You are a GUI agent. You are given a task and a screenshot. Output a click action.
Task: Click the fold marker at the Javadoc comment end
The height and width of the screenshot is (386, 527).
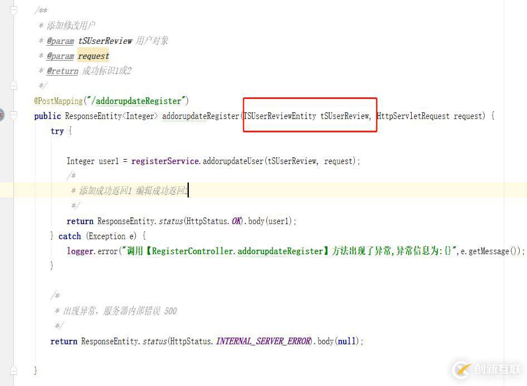pyautogui.click(x=14, y=85)
